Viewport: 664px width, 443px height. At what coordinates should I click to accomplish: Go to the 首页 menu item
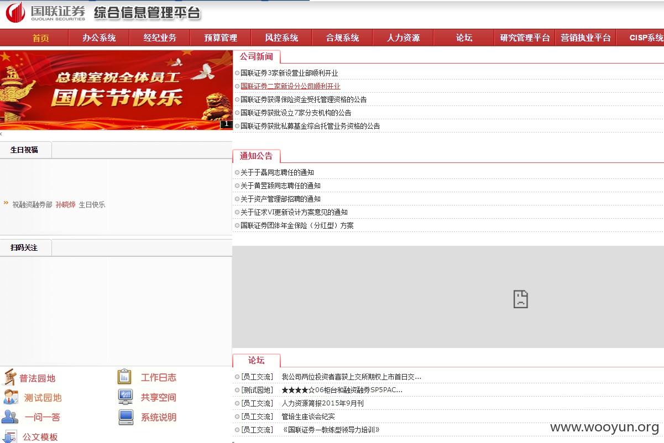pos(40,38)
